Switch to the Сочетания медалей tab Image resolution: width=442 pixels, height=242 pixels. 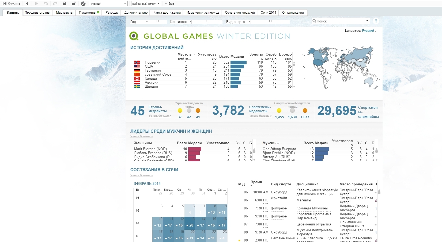(240, 13)
